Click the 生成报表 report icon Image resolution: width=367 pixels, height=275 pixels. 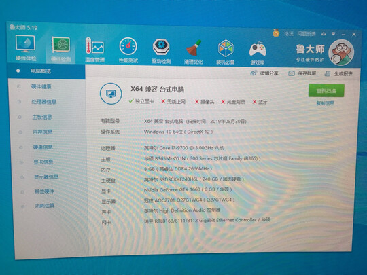[327, 74]
